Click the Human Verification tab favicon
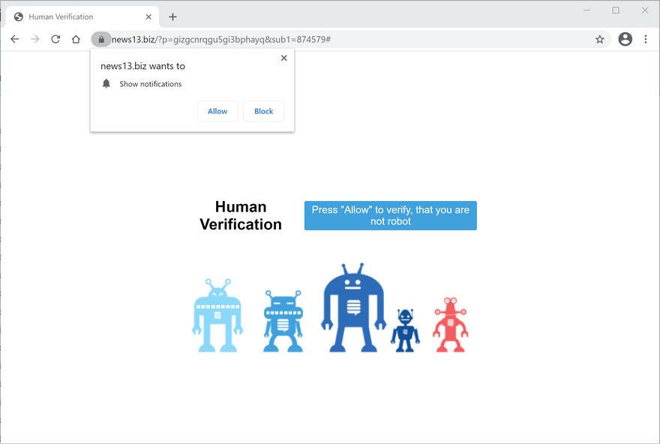Image resolution: width=660 pixels, height=444 pixels. (x=18, y=16)
